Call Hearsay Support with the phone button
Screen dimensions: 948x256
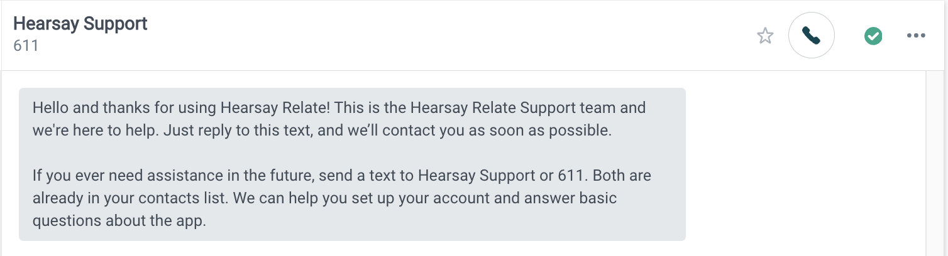point(811,36)
